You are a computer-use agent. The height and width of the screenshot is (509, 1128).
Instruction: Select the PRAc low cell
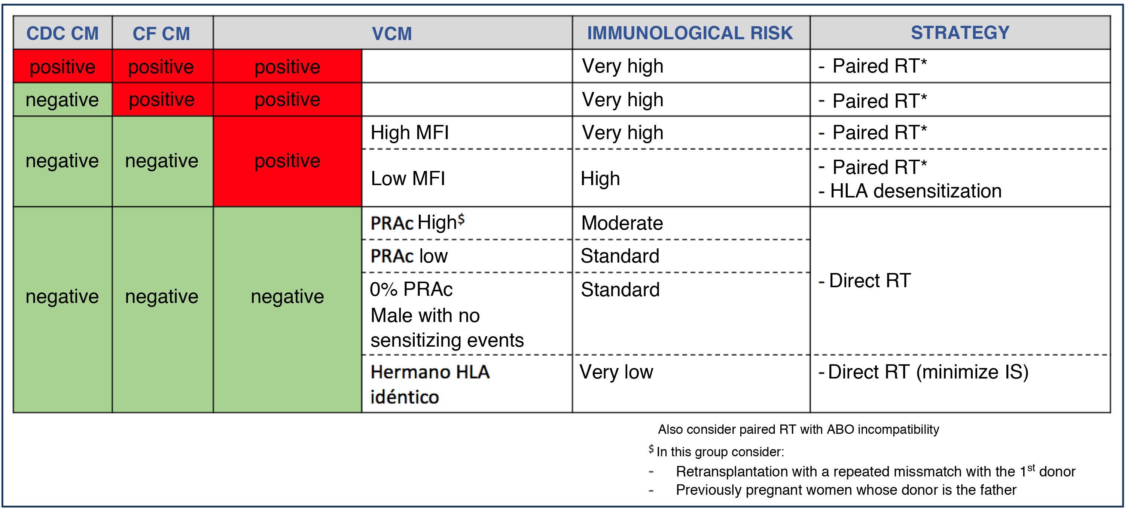(409, 256)
